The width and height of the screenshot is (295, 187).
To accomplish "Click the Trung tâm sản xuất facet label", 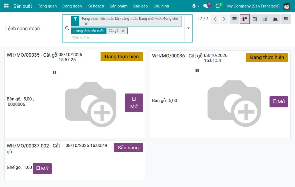I will point(89,31).
